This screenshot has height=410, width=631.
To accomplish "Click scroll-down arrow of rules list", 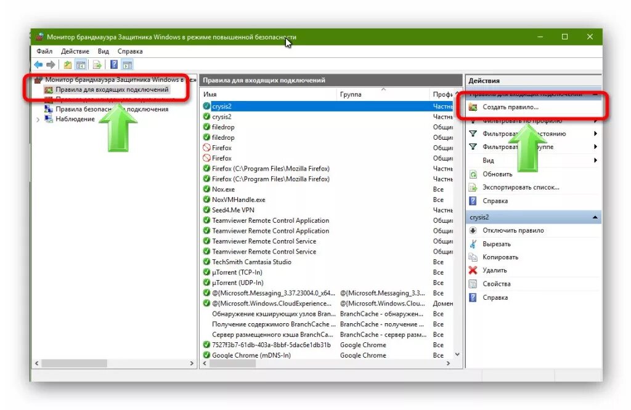I will coord(457,354).
